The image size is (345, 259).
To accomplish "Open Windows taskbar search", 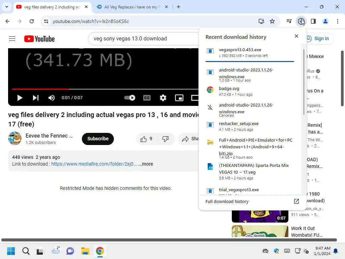I will coord(26,251).
